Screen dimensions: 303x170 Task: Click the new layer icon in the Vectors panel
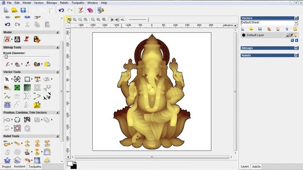tap(243, 29)
